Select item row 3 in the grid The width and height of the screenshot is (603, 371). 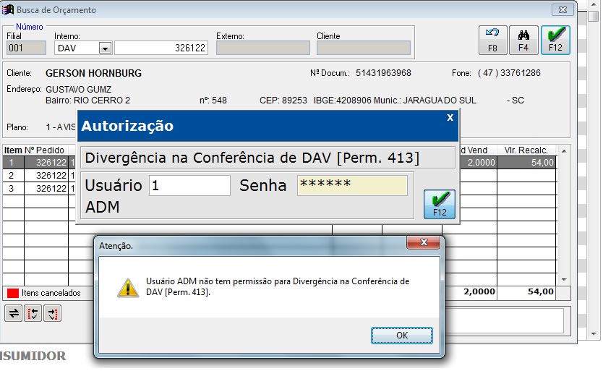tap(38, 188)
